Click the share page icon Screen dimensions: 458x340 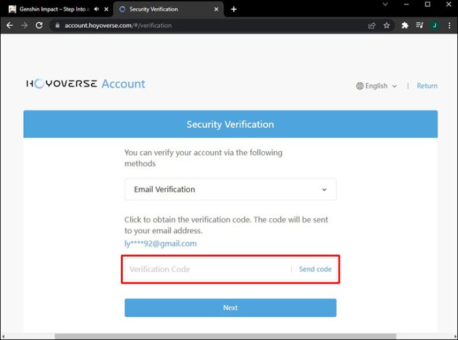click(372, 25)
